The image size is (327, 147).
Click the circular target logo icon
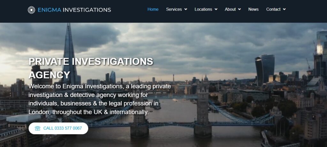[x=31, y=10]
